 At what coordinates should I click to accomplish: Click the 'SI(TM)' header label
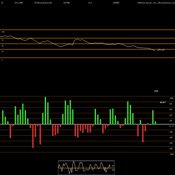tap(66, 3)
